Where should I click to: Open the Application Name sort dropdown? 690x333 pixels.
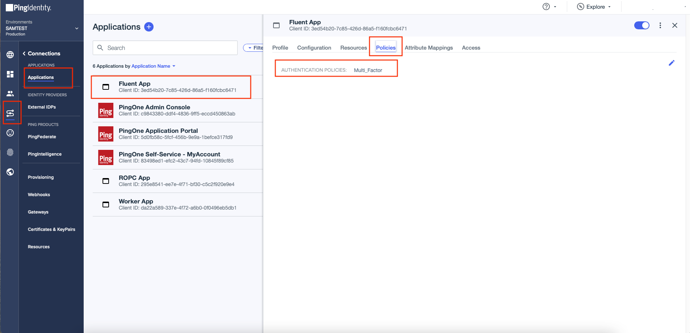pyautogui.click(x=153, y=66)
